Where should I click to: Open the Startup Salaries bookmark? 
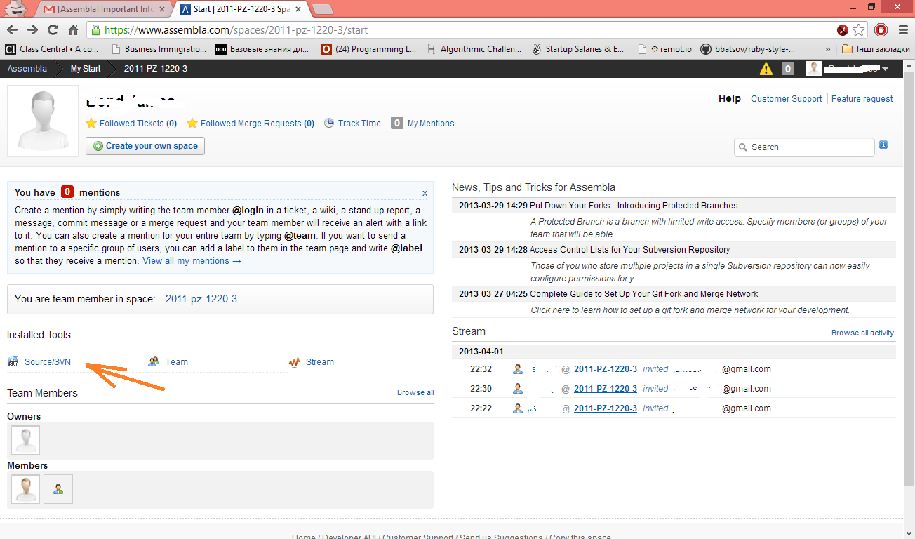click(x=579, y=49)
